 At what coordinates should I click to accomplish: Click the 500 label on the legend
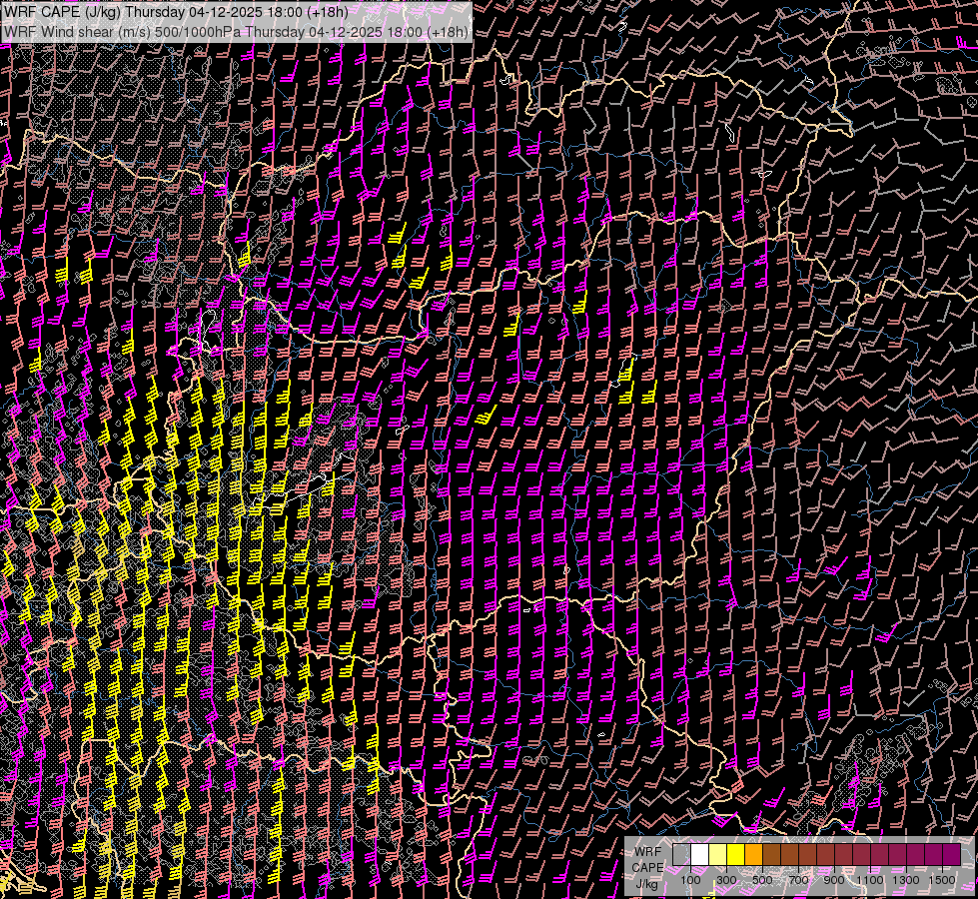[x=762, y=880]
